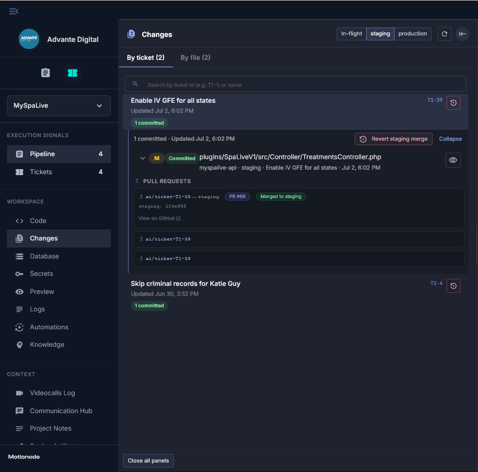Expand the second ai/ticket-T1-39 branch row
This screenshot has height=472, width=478.
pyautogui.click(x=299, y=239)
